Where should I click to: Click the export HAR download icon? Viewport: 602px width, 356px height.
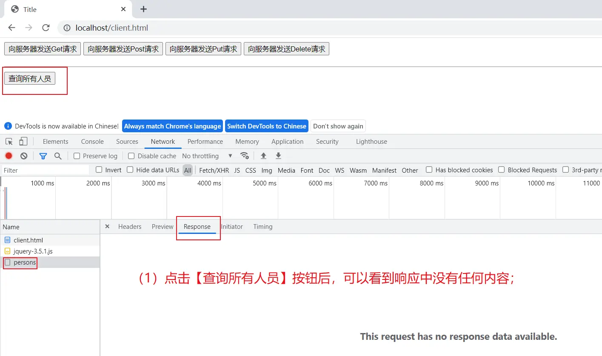click(x=278, y=156)
